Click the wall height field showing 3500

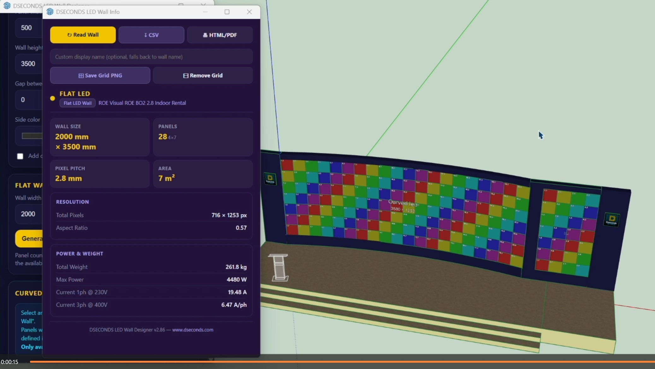[29, 64]
